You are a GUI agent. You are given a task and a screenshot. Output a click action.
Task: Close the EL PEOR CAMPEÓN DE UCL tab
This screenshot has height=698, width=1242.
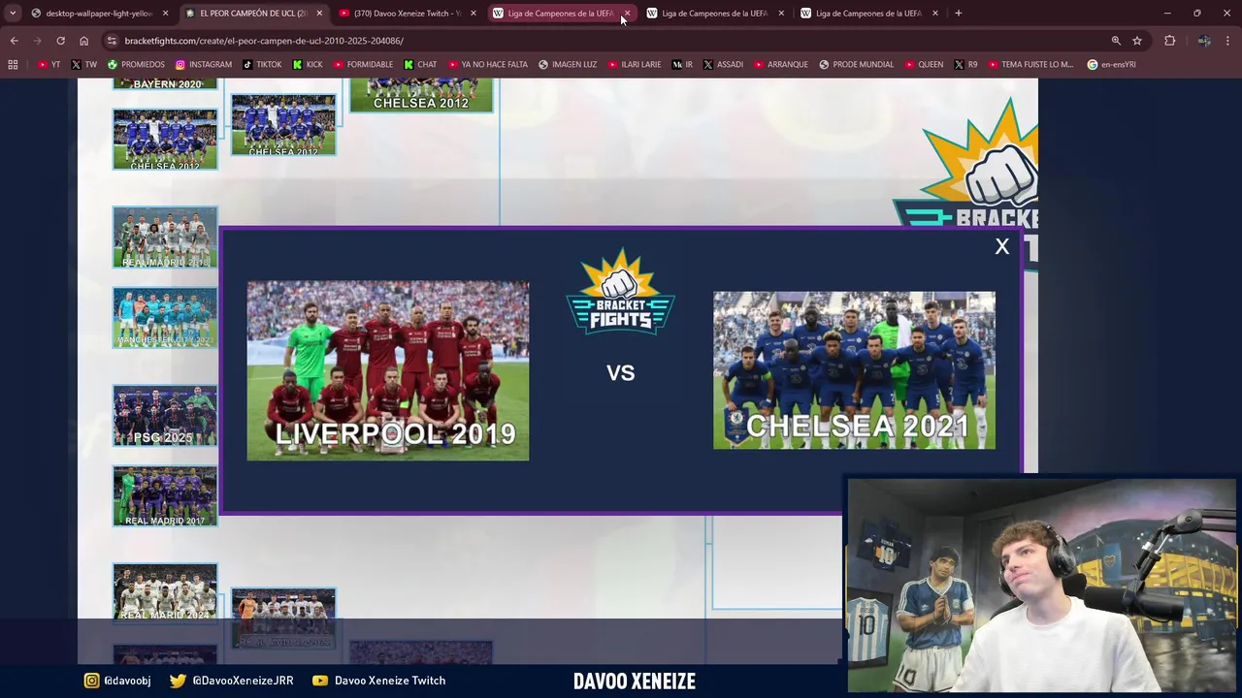tap(319, 14)
